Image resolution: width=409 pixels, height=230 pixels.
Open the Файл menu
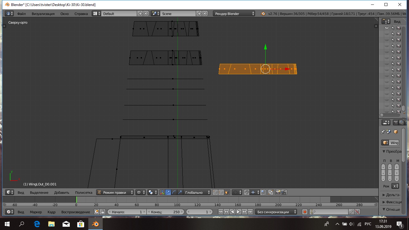(21, 14)
